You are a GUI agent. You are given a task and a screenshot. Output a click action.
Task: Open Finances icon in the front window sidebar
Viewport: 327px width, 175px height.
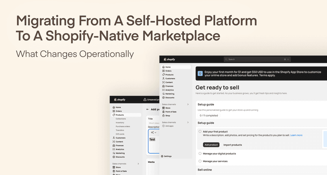coord(163,86)
